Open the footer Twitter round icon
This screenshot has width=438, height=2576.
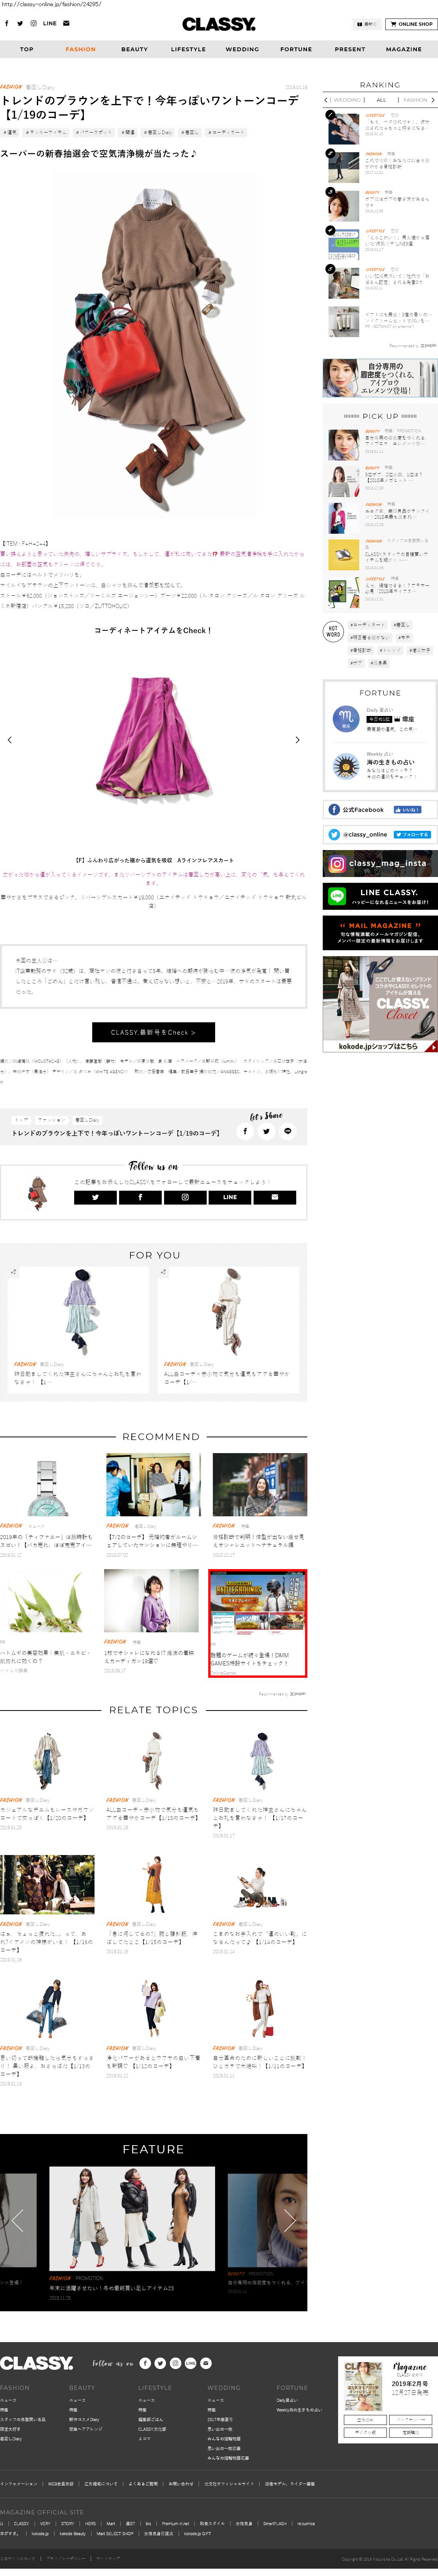pyautogui.click(x=161, y=2363)
